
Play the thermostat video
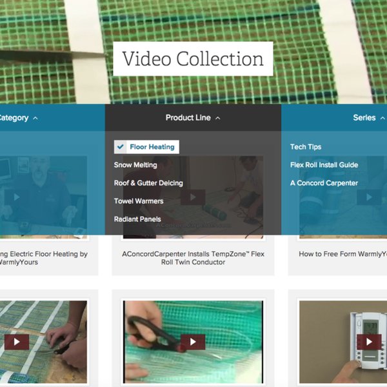(369, 342)
